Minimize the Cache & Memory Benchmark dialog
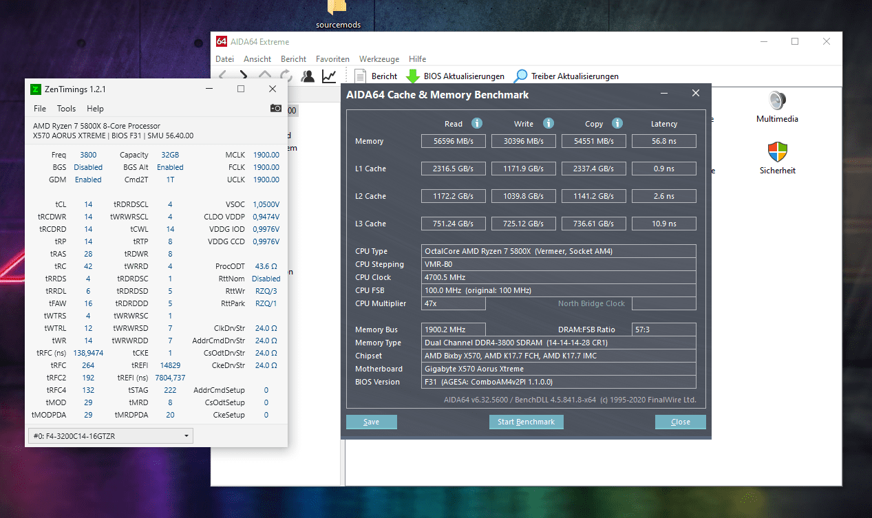 (x=664, y=94)
